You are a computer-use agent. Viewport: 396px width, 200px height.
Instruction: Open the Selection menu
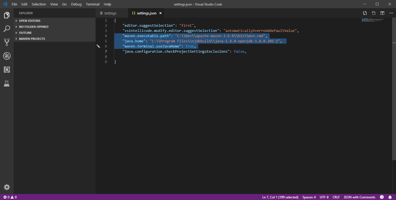pos(39,4)
